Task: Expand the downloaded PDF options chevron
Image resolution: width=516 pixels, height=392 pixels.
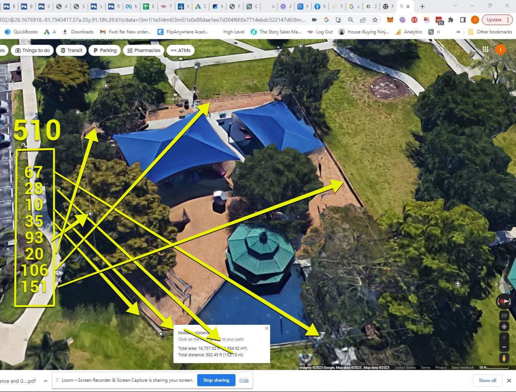Action: coord(45,381)
